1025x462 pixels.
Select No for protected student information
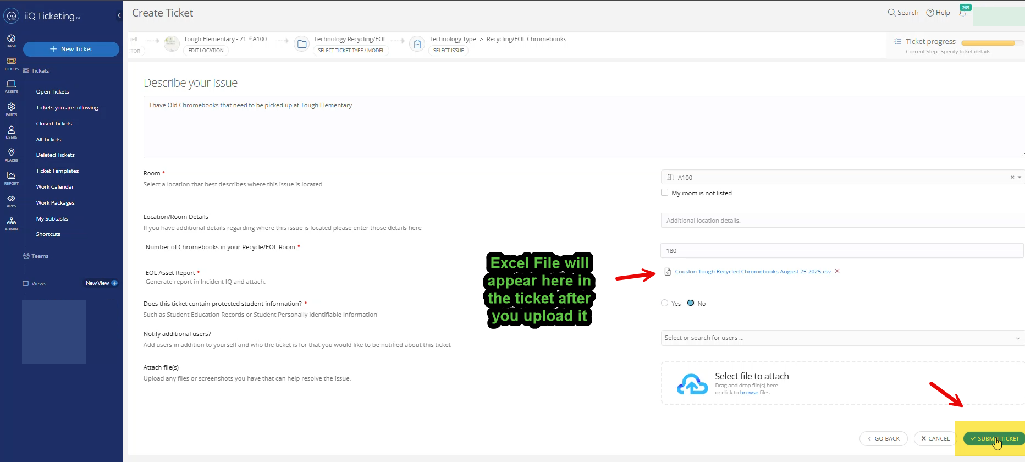pos(691,303)
